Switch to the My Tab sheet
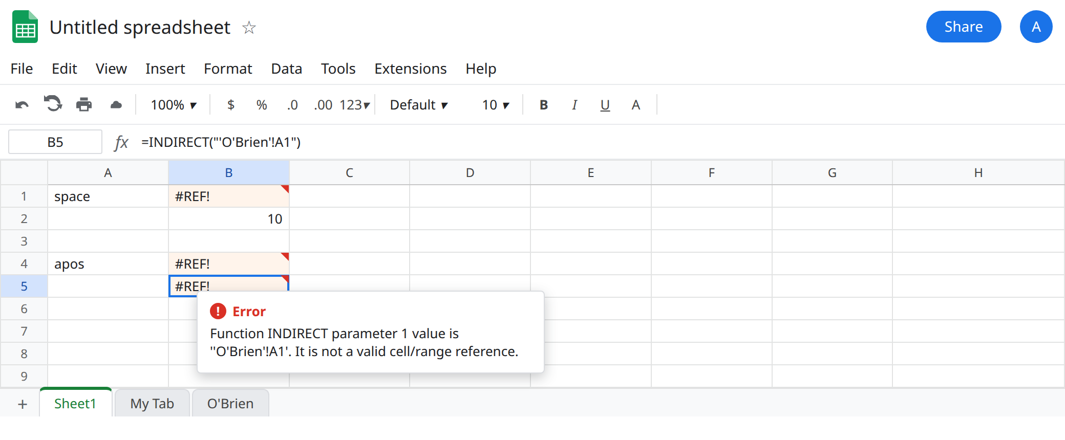This screenshot has width=1065, height=440. point(152,403)
